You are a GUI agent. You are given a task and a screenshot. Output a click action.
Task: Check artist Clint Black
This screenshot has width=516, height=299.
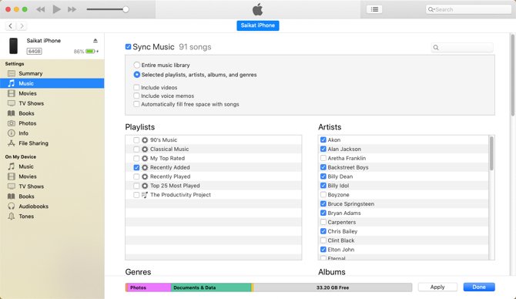323,240
